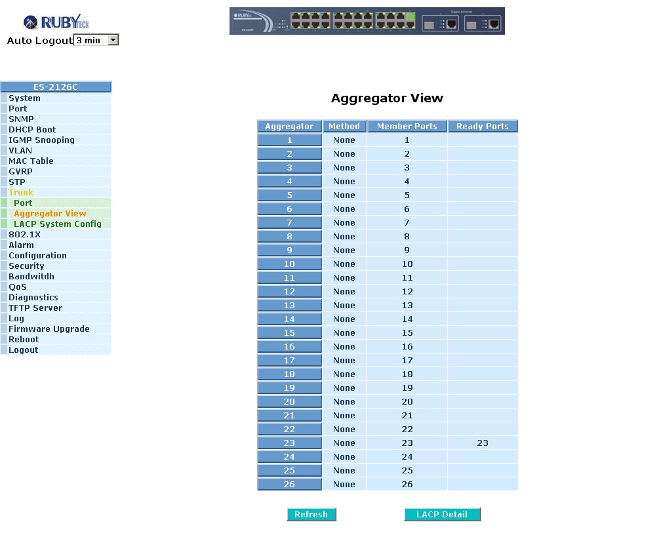Click Method None in row 26

pos(344,485)
